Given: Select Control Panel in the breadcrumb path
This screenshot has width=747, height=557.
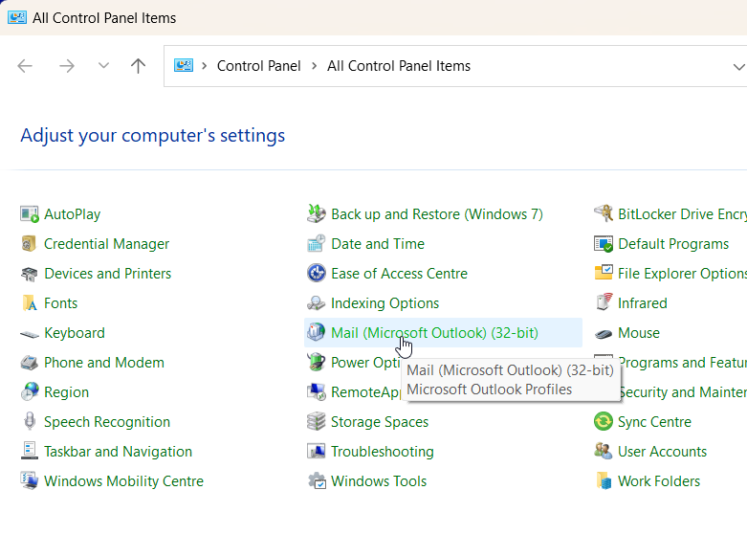Looking at the screenshot, I should tap(258, 66).
